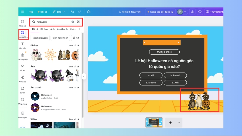This screenshot has height=136, width=242.
Task: Click the cloud save status icon
Action: pyautogui.click(x=89, y=12)
